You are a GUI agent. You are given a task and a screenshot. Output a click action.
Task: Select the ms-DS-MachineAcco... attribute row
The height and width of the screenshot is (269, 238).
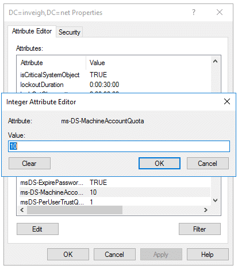pyautogui.click(x=115, y=192)
